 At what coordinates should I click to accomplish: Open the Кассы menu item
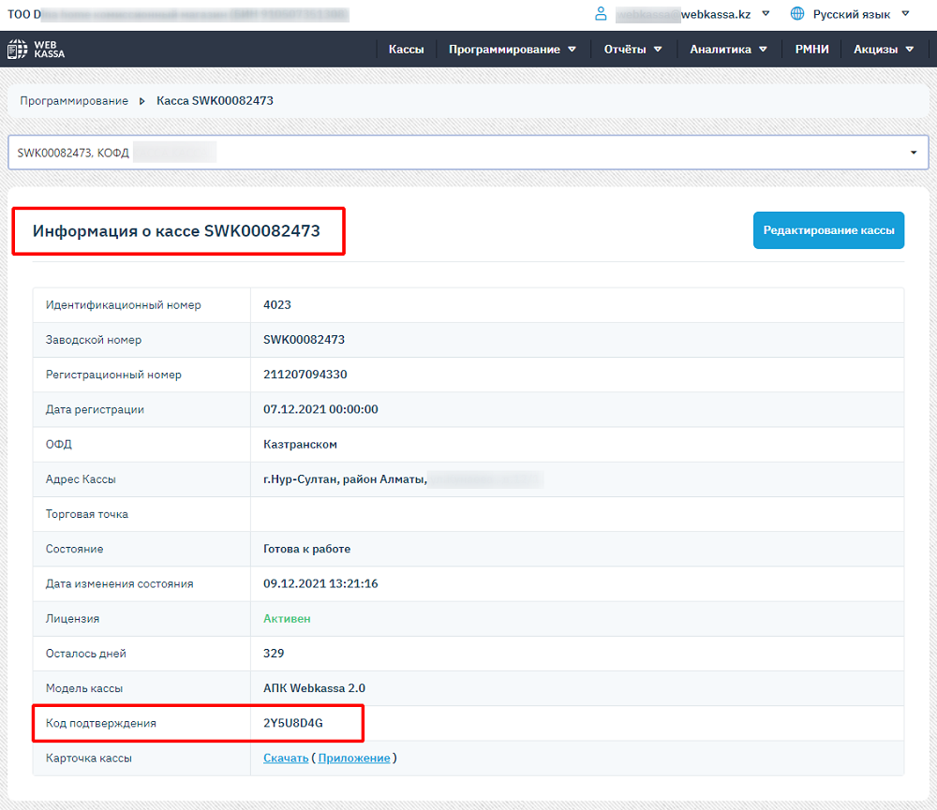click(x=407, y=50)
